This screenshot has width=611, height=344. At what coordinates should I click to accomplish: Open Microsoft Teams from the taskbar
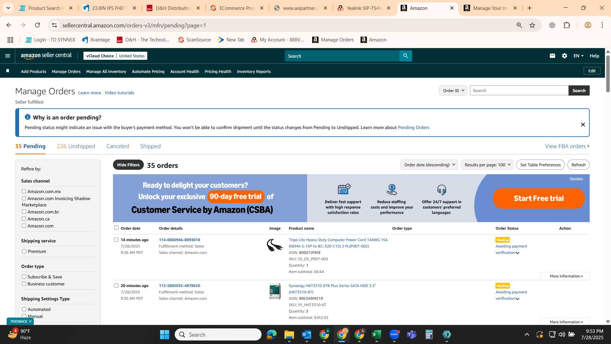pyautogui.click(x=412, y=334)
